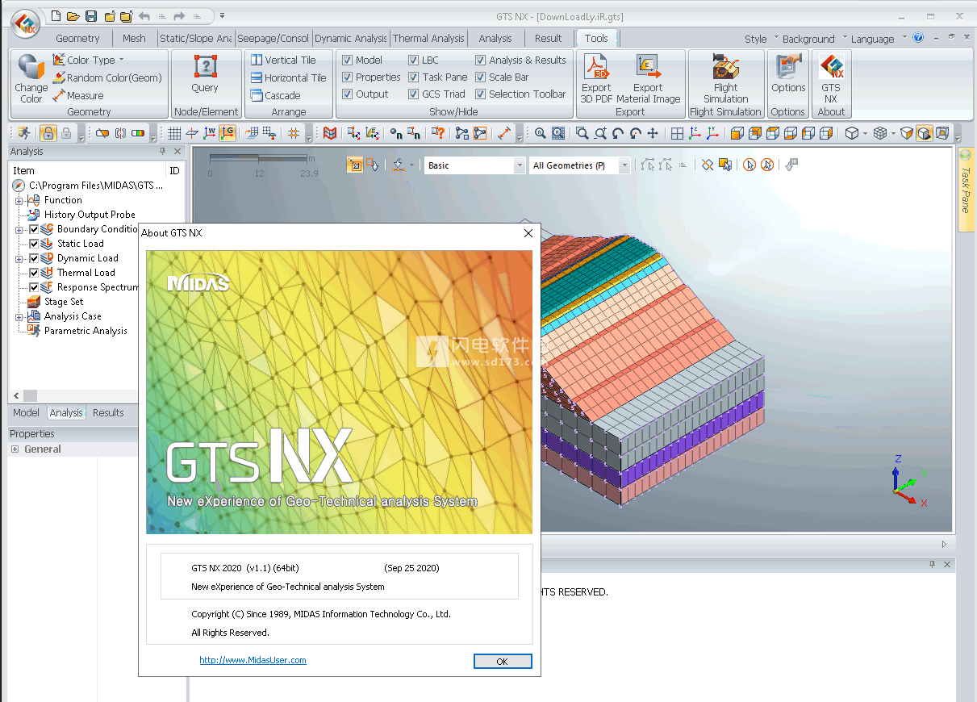Uncheck Static Load tree checkbox
Screen dimensions: 977x702
[34, 244]
